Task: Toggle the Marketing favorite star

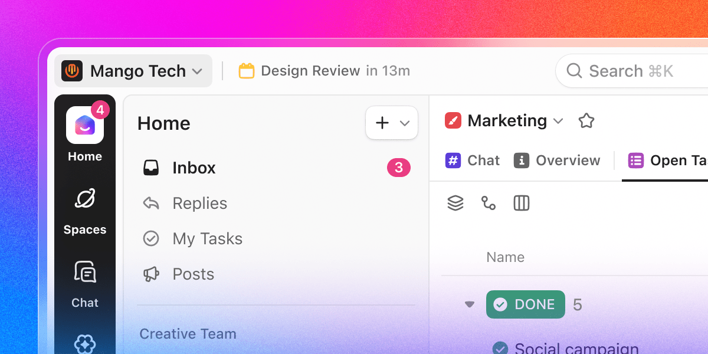Action: click(x=586, y=120)
